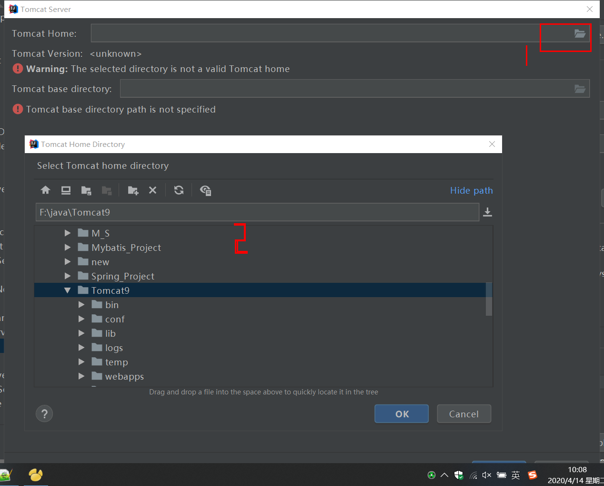Jump to Desktop directory icon
The image size is (604, 486).
tap(66, 190)
